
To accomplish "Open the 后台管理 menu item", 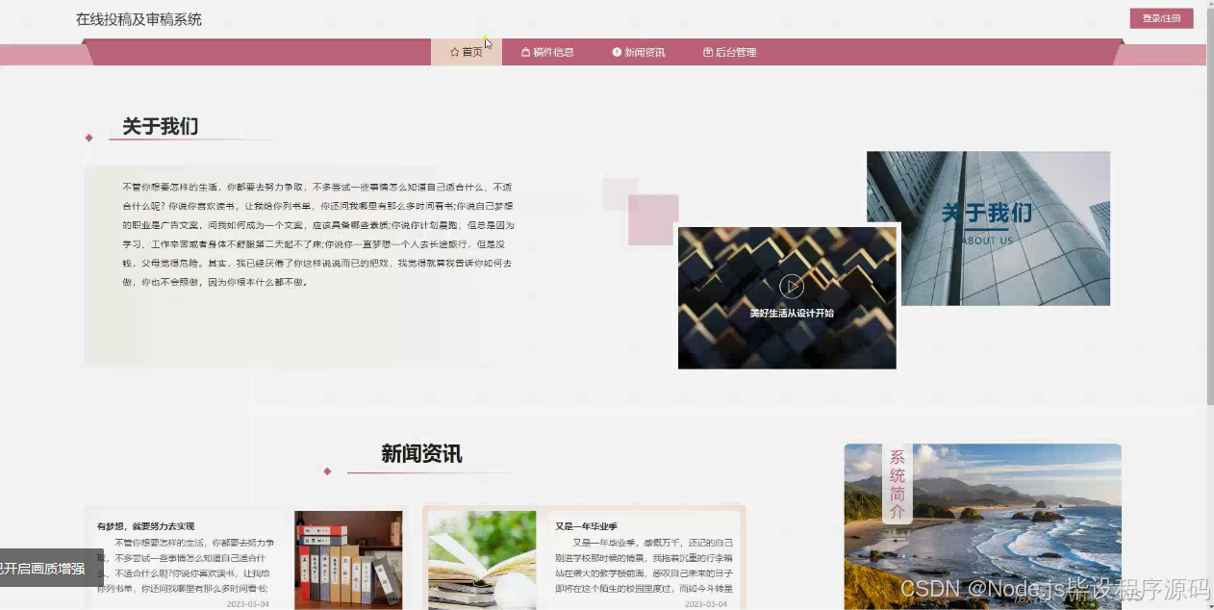I will click(x=733, y=53).
